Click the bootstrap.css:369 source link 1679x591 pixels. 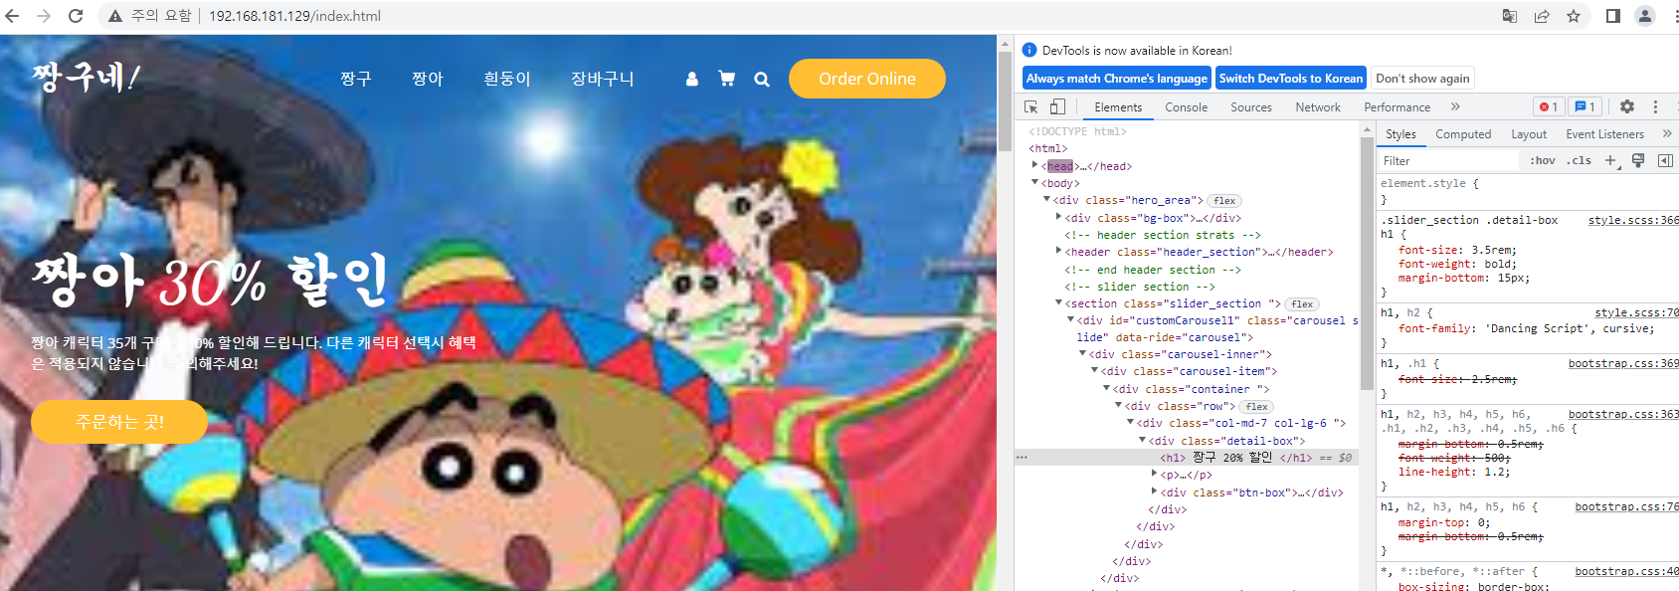(x=1623, y=363)
